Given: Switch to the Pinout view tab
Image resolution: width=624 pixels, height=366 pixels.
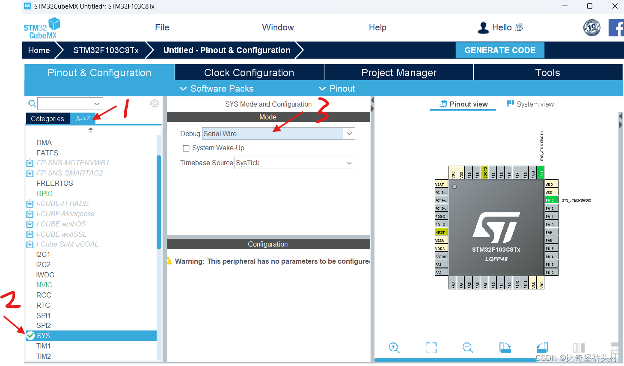Looking at the screenshot, I should pyautogui.click(x=464, y=104).
